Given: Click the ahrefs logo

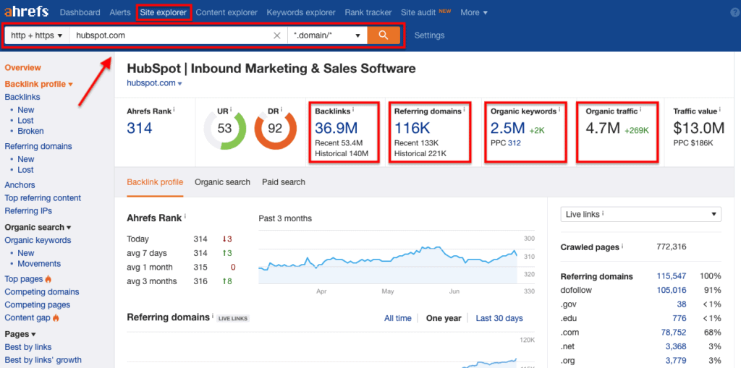Looking at the screenshot, I should (27, 12).
